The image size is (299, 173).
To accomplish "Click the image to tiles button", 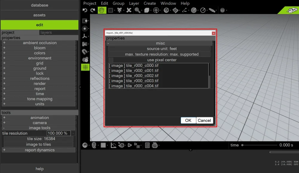I will [39, 144].
